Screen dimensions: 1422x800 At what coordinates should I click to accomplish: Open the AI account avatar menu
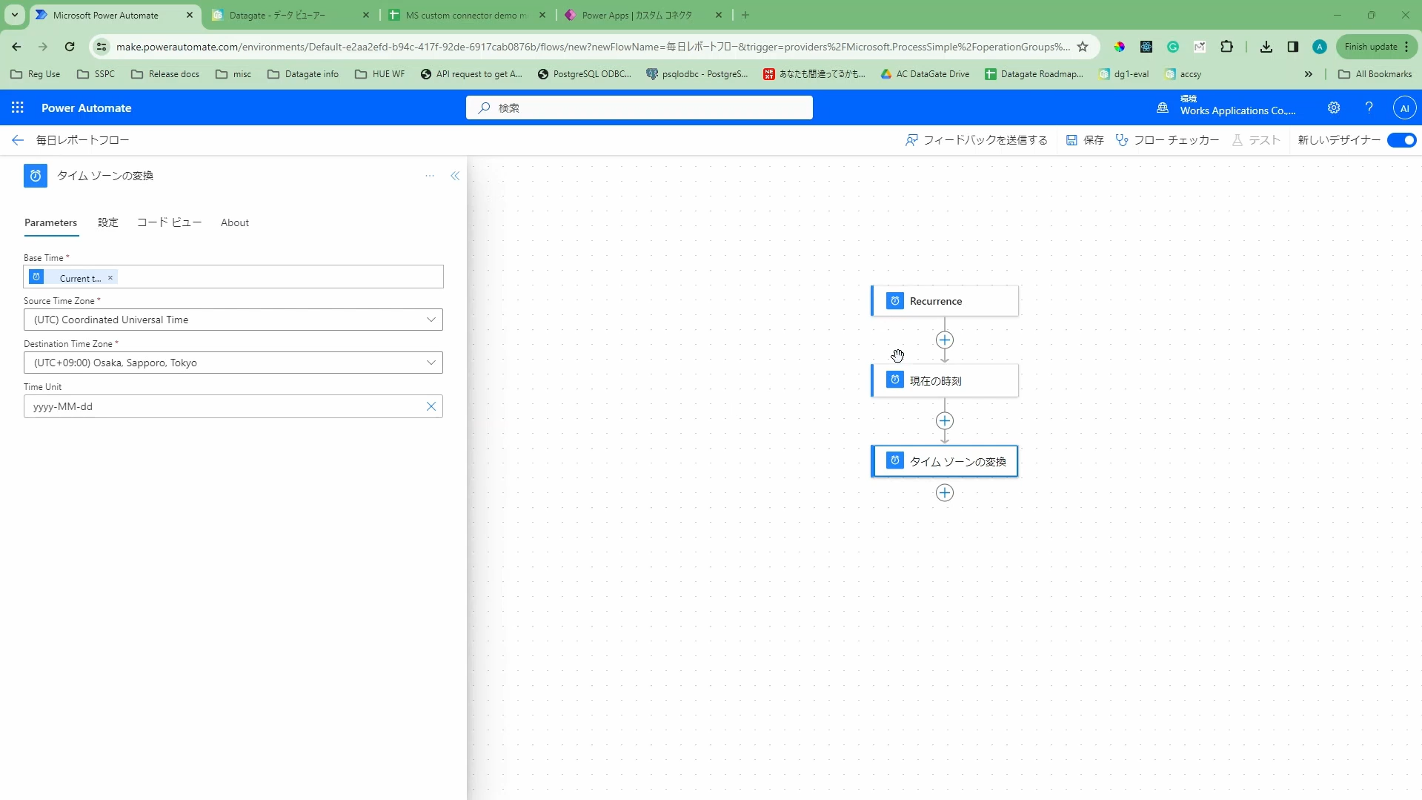tap(1404, 108)
